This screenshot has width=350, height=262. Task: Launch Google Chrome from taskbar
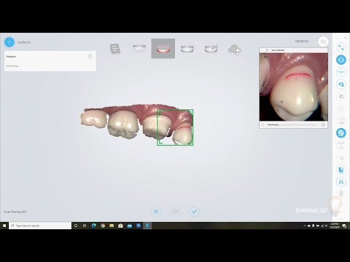tap(103, 226)
